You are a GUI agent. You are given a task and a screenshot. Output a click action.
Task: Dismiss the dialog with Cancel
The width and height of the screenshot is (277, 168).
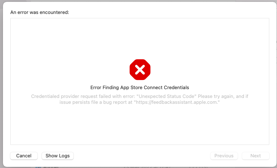point(24,156)
